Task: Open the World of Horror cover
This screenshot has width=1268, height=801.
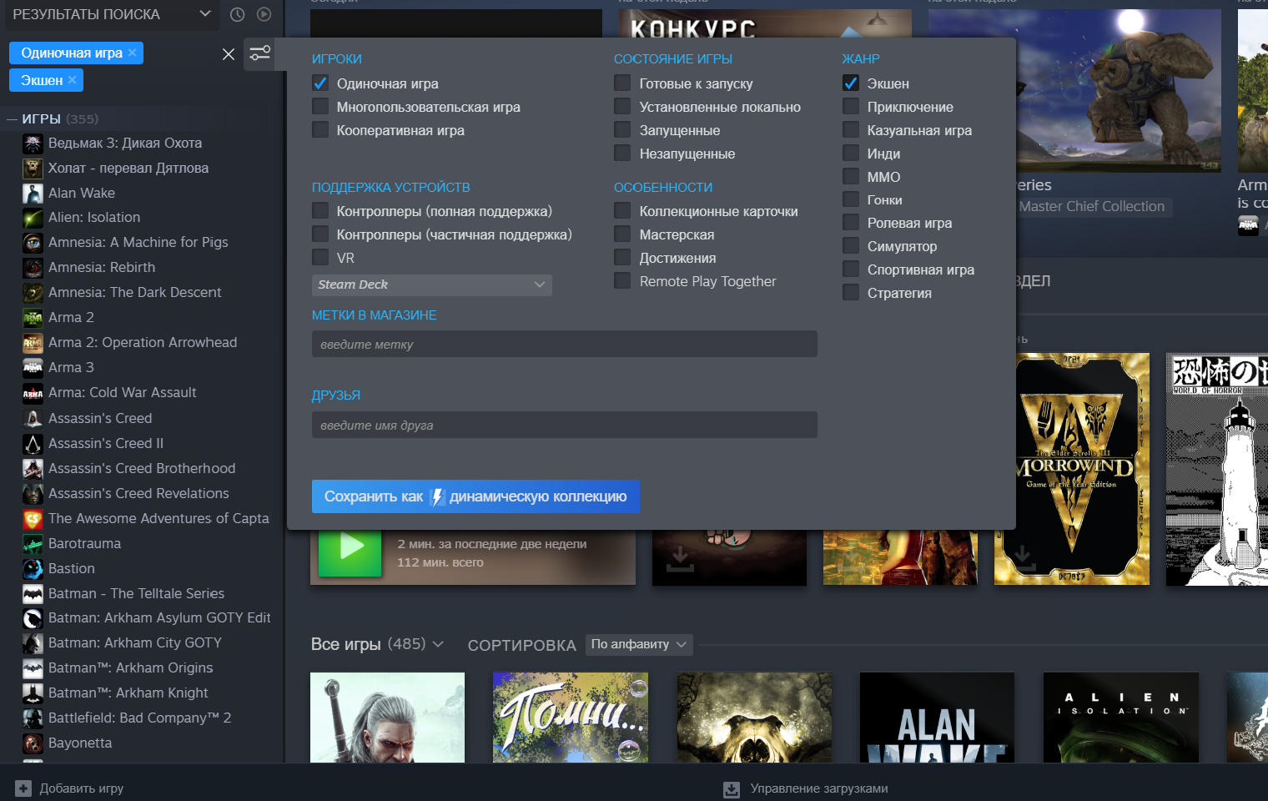Action: [x=1217, y=469]
